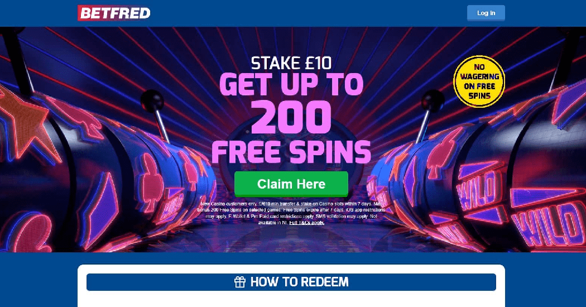Viewport: 586px width, 307px height.
Task: Open the Full T&Cs apply link
Action: tap(306, 223)
